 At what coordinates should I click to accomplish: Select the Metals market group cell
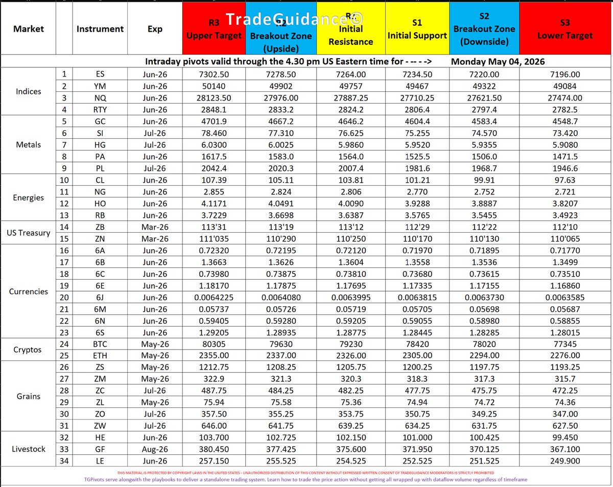(28, 144)
